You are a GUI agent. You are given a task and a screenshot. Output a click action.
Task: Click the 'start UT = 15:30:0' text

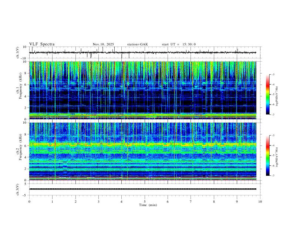pos(179,44)
